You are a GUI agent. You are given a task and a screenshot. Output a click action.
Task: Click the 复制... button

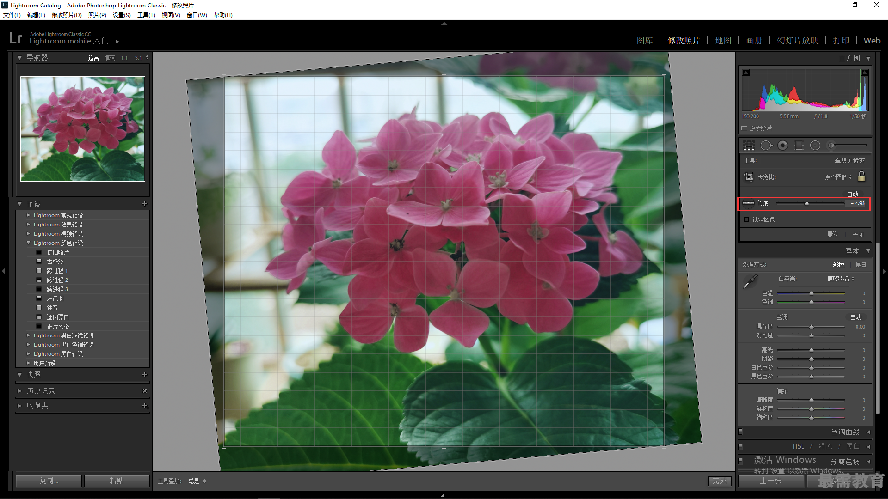tap(49, 481)
